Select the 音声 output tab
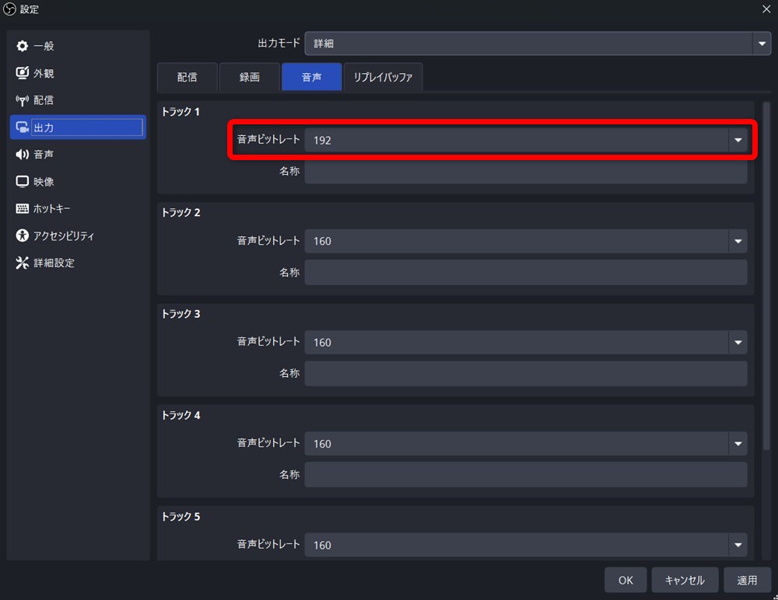Screen dimensions: 778x600 click(x=312, y=77)
